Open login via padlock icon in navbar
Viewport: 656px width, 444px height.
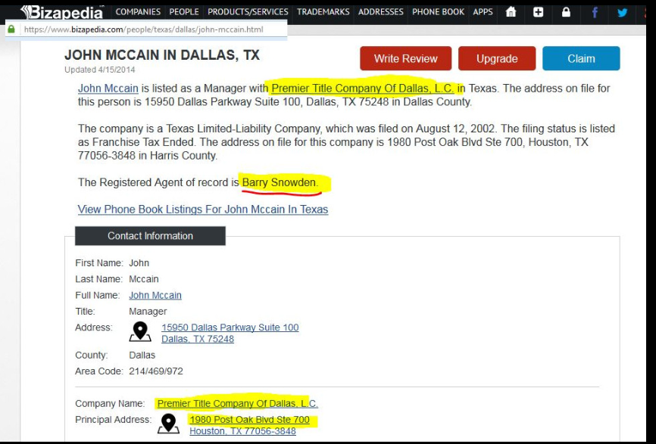566,11
